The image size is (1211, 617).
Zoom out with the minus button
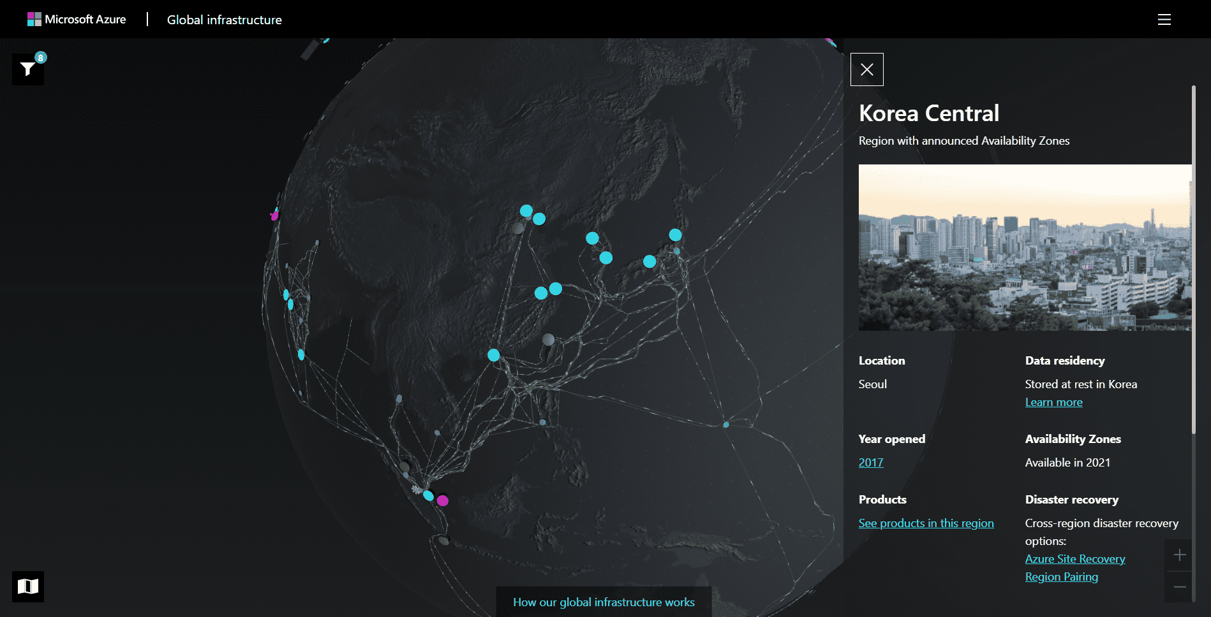tap(1180, 587)
